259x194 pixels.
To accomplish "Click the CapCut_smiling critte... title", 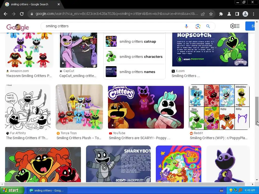I will pos(78,76).
